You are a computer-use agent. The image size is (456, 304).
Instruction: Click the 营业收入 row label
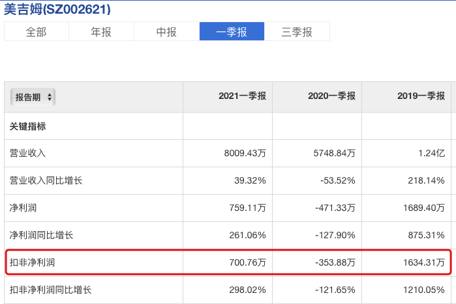27,153
